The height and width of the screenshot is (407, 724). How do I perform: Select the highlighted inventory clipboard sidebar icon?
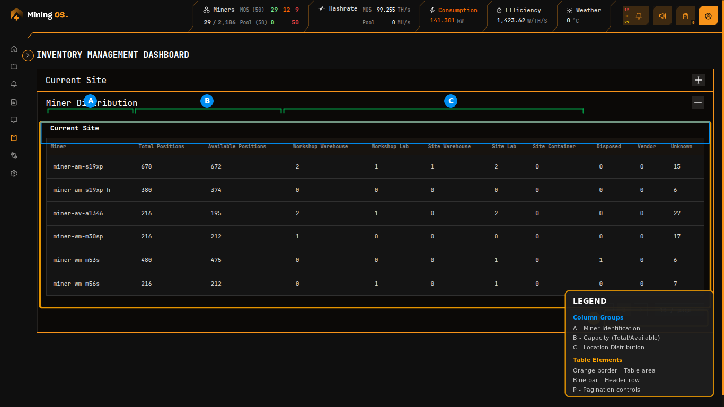coord(14,138)
